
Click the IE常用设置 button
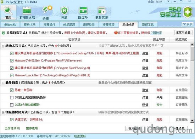pos(183,33)
